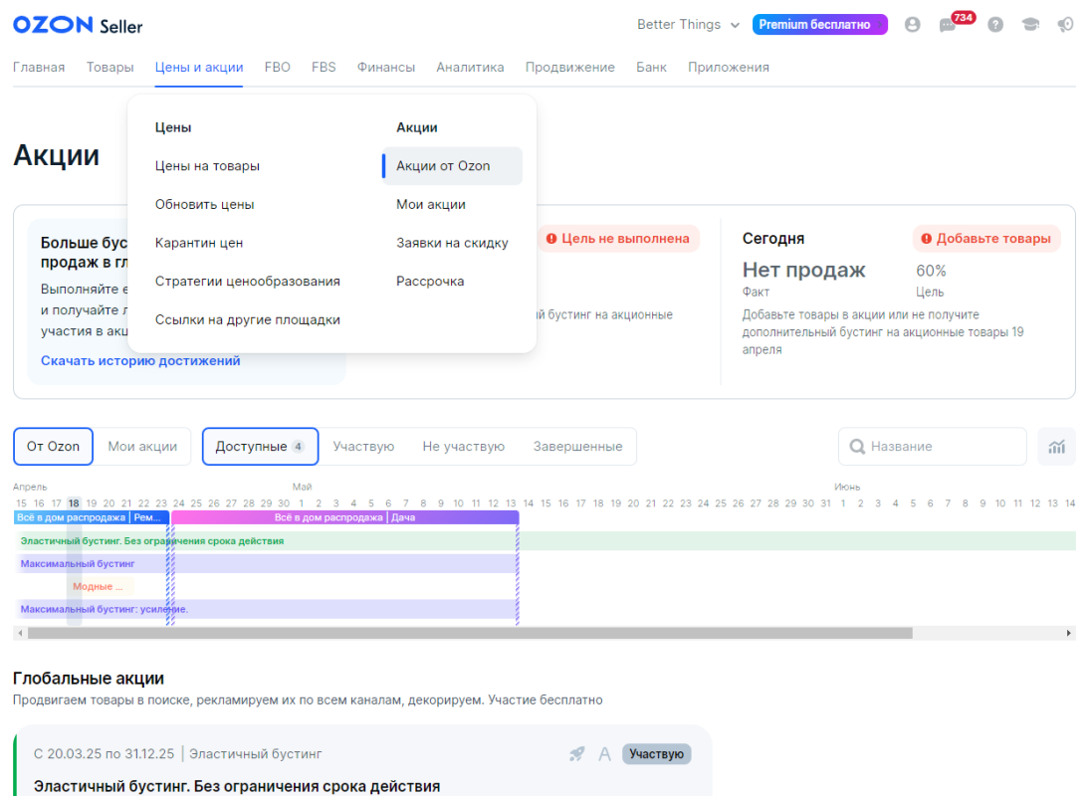Click right arrow of timeline scrollbar
Image resolution: width=1090 pixels, height=796 pixels.
coord(1069,633)
